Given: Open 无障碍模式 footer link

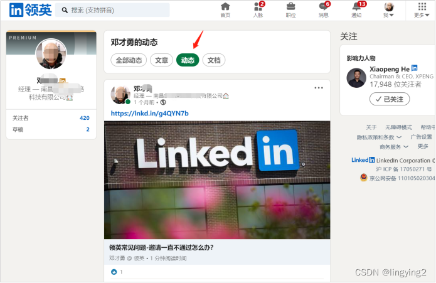Looking at the screenshot, I should (x=398, y=127).
